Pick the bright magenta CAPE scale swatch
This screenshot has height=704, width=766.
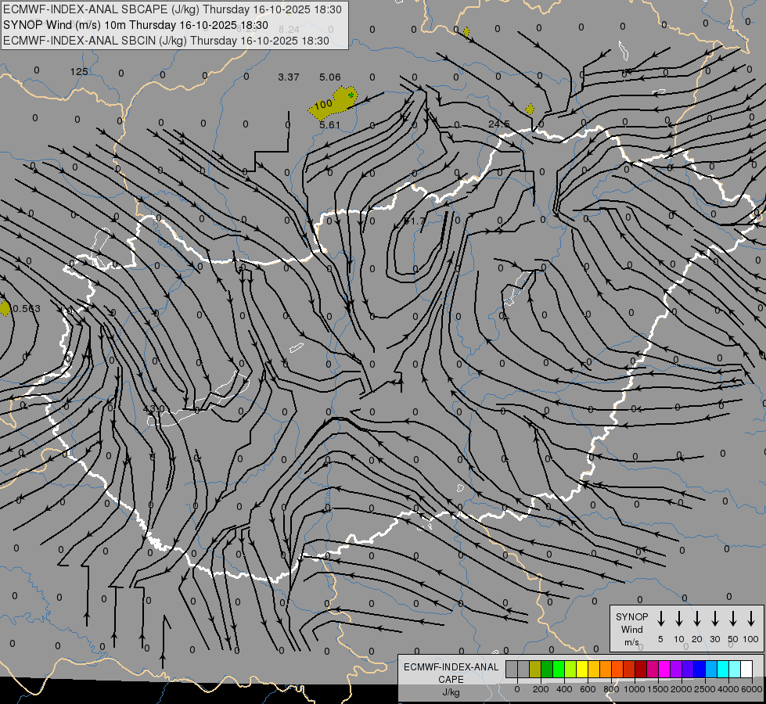tap(664, 669)
